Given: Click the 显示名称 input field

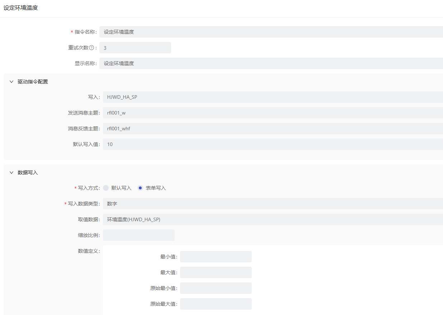Looking at the screenshot, I should coord(271,63).
